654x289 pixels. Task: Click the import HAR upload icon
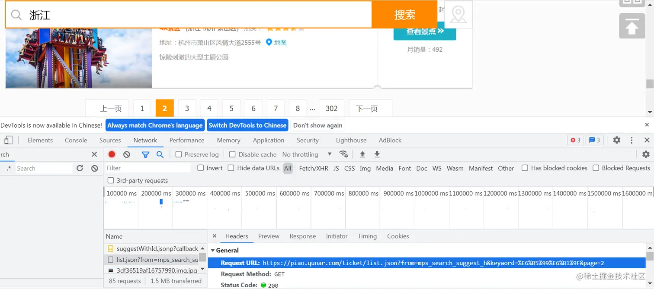tap(362, 154)
